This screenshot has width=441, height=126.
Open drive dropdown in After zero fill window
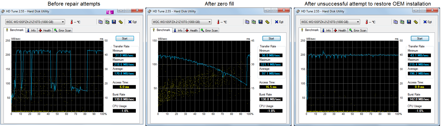(182, 22)
